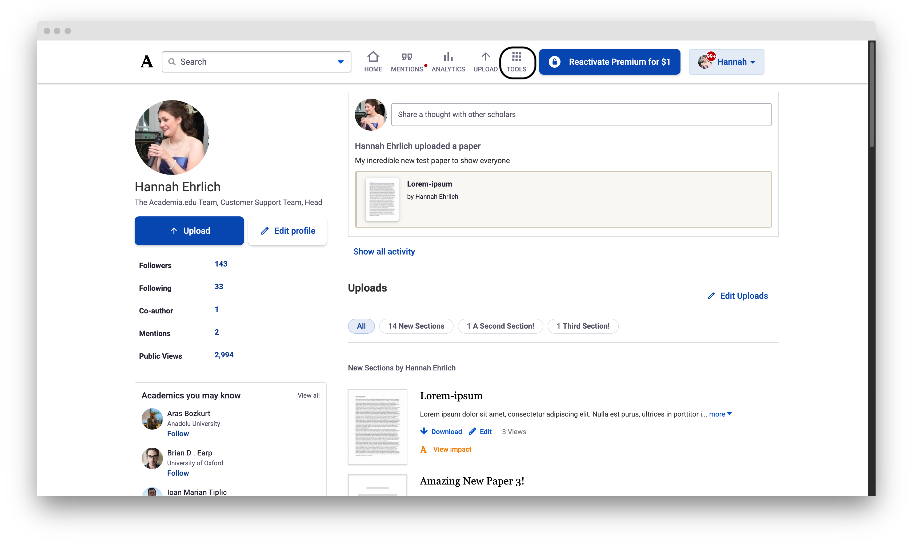The width and height of the screenshot is (913, 549).
Task: Click the Followers count 143
Action: point(221,264)
